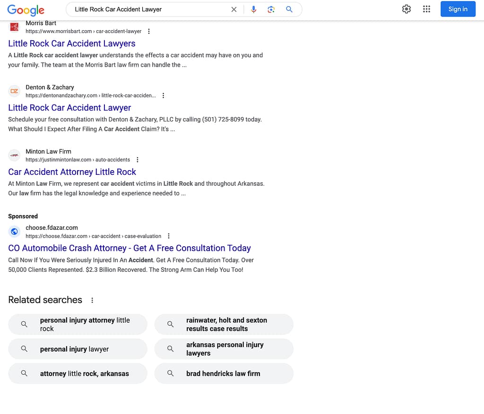The width and height of the screenshot is (484, 414).
Task: Clear the search query with X
Action: tap(234, 9)
